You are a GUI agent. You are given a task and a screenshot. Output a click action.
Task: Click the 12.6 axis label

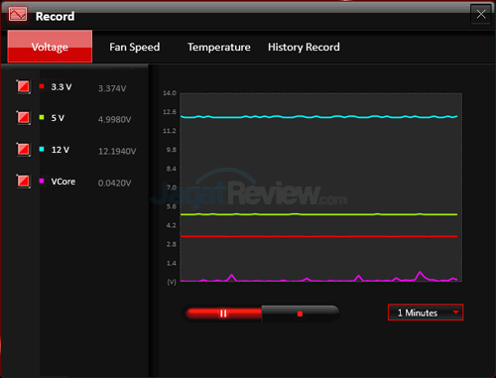(x=170, y=112)
